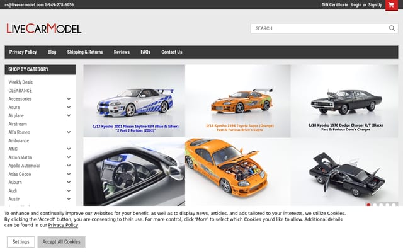Open the CLEARANCE category
The height and width of the screenshot is (252, 403).
(x=20, y=91)
